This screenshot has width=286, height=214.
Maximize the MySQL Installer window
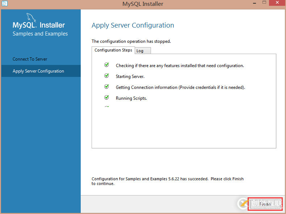[263, 3]
